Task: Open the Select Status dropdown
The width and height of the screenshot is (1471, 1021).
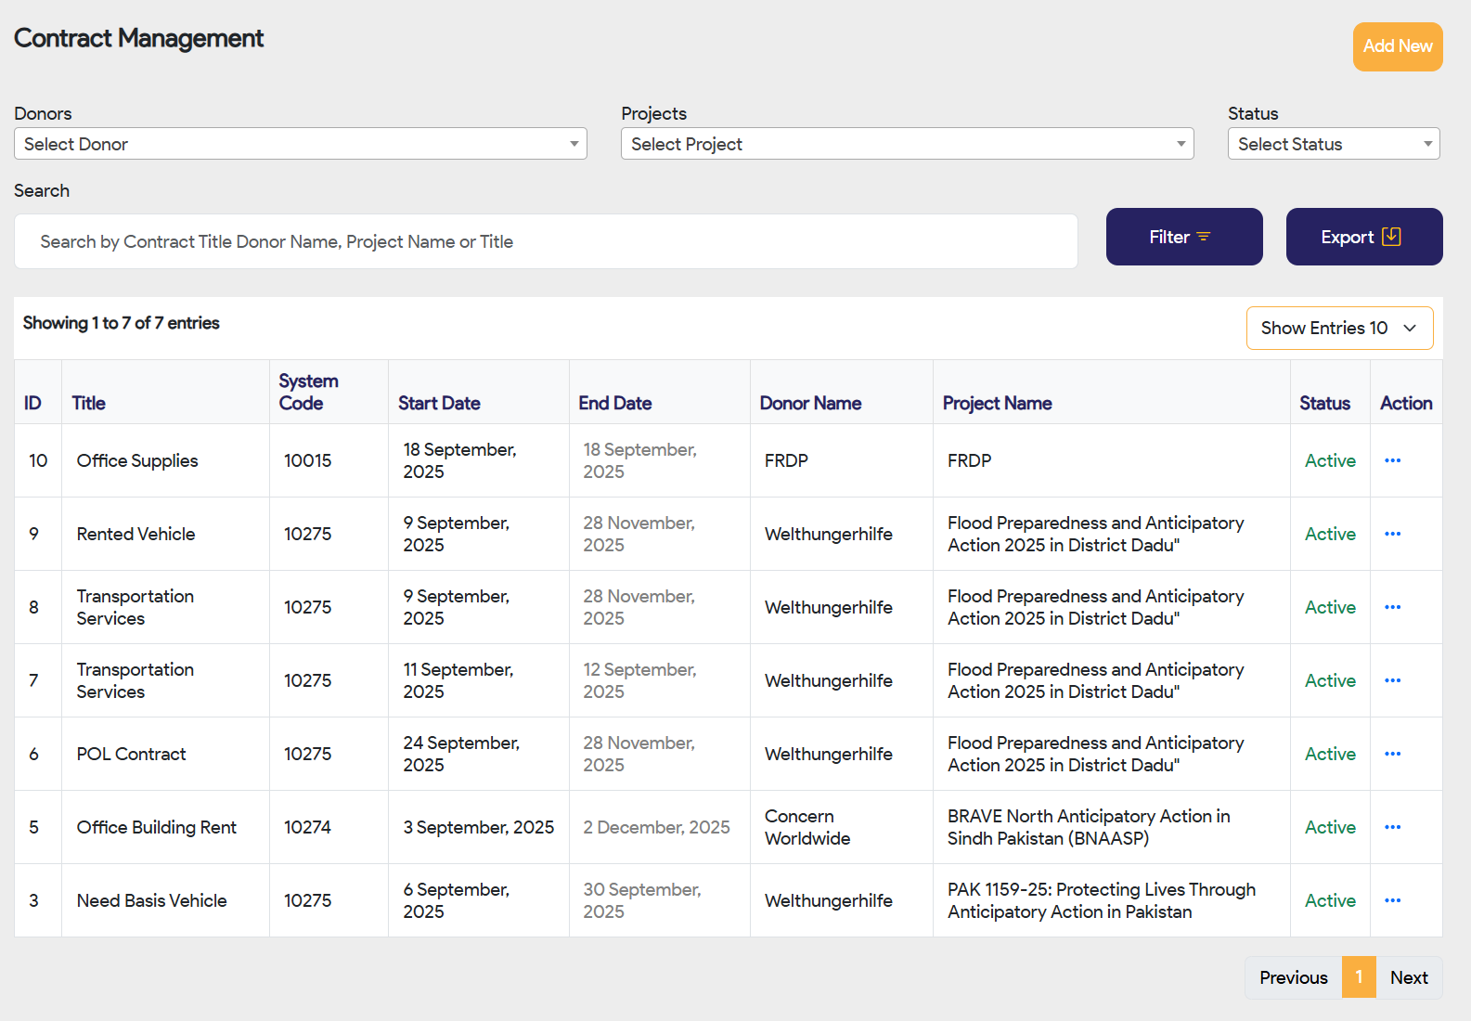Action: [x=1333, y=144]
